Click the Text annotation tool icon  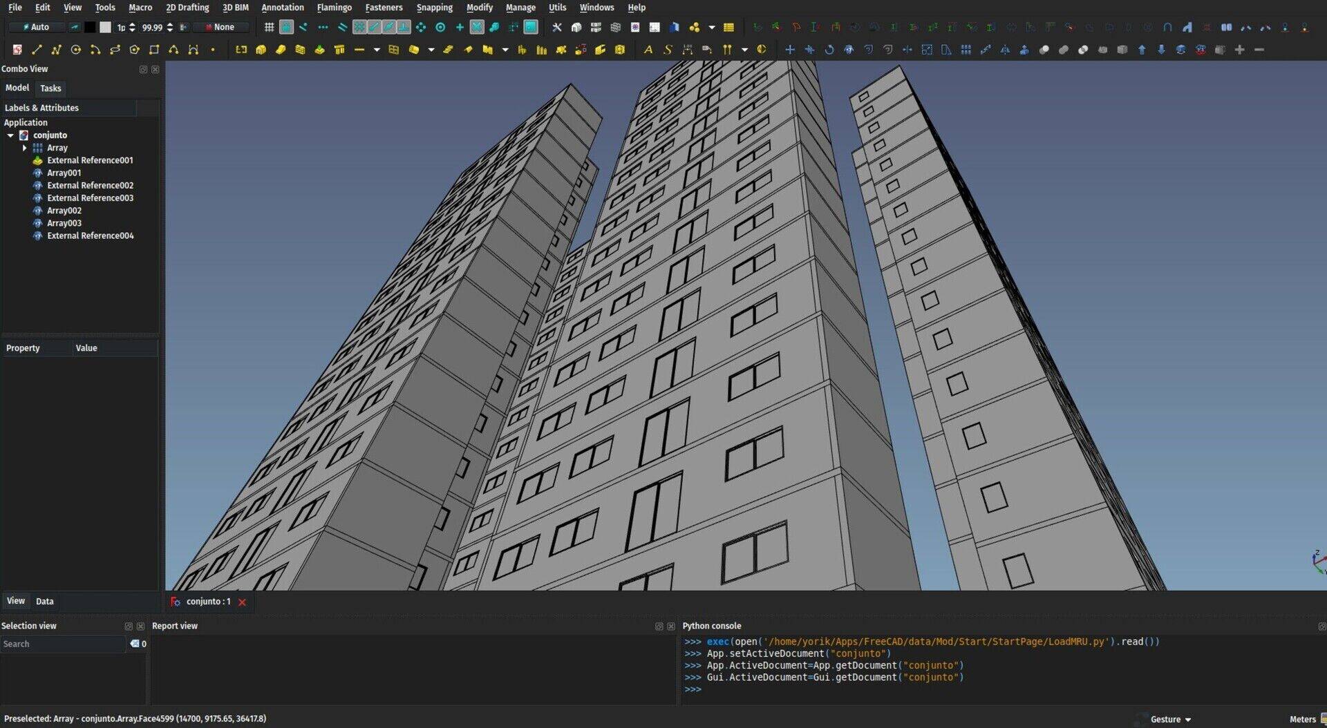click(648, 50)
